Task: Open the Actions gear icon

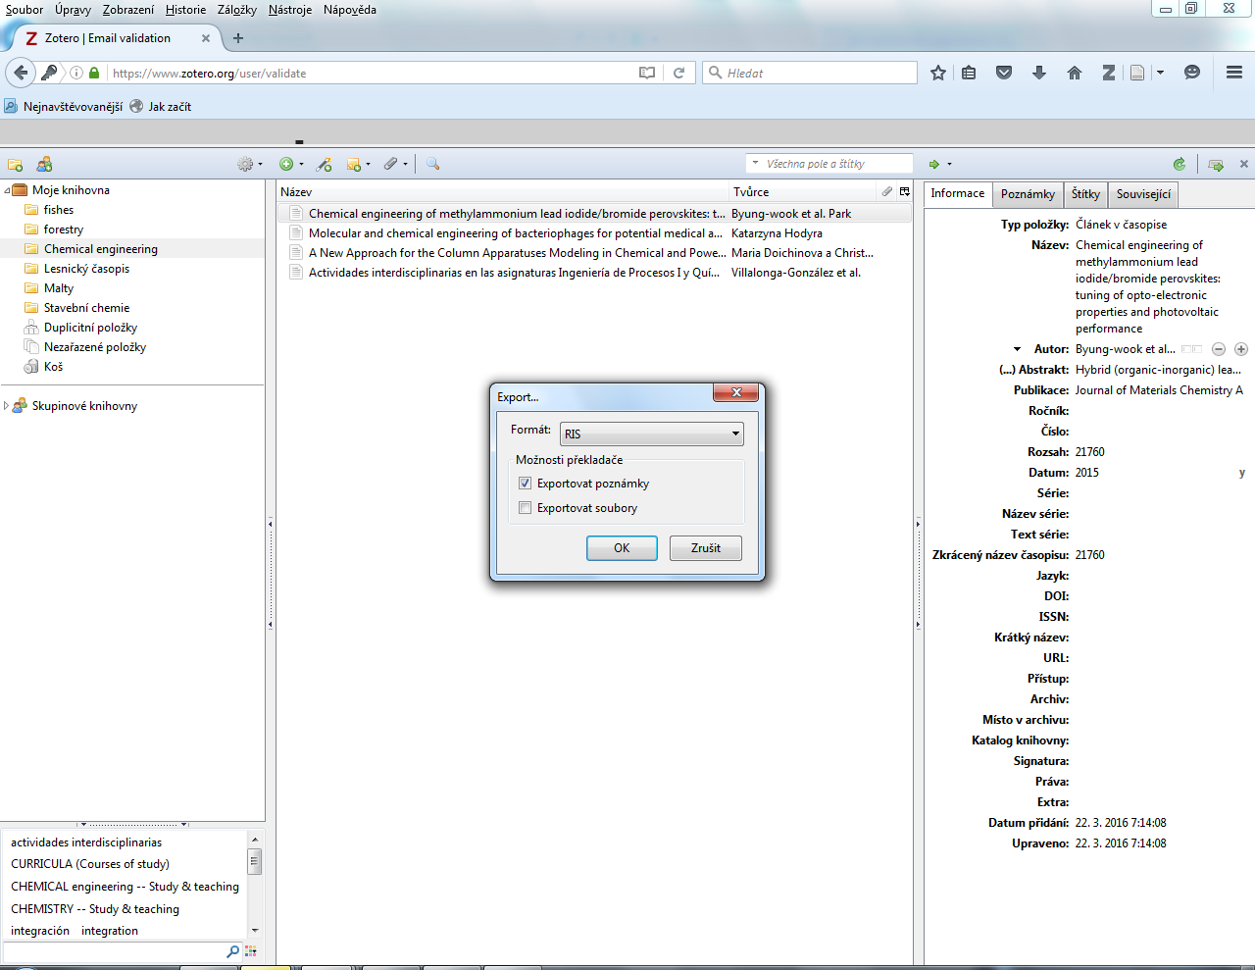Action: tap(245, 165)
